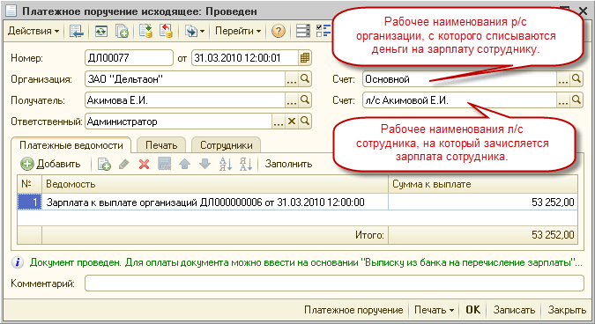Screen dimensions: 595x324
Task: Click the Добавить button with plus icon
Action: (50, 164)
